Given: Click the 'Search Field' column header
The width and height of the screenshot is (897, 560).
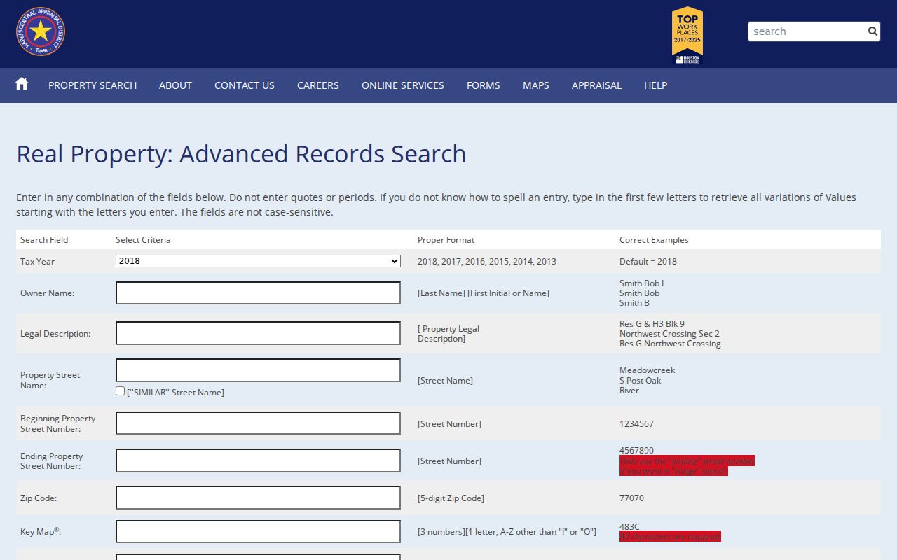Looking at the screenshot, I should pyautogui.click(x=44, y=240).
